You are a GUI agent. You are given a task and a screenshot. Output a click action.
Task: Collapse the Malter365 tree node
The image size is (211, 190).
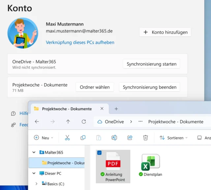34,152
